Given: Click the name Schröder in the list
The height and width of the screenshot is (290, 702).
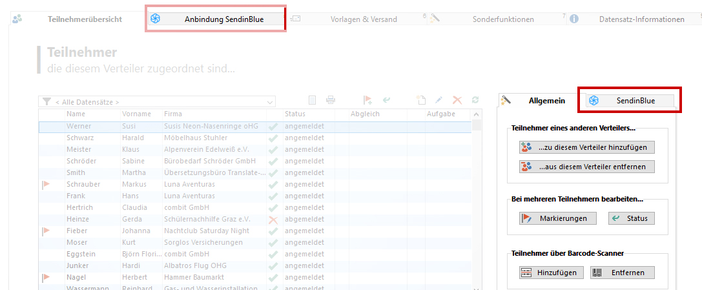Looking at the screenshot, I should [83, 161].
